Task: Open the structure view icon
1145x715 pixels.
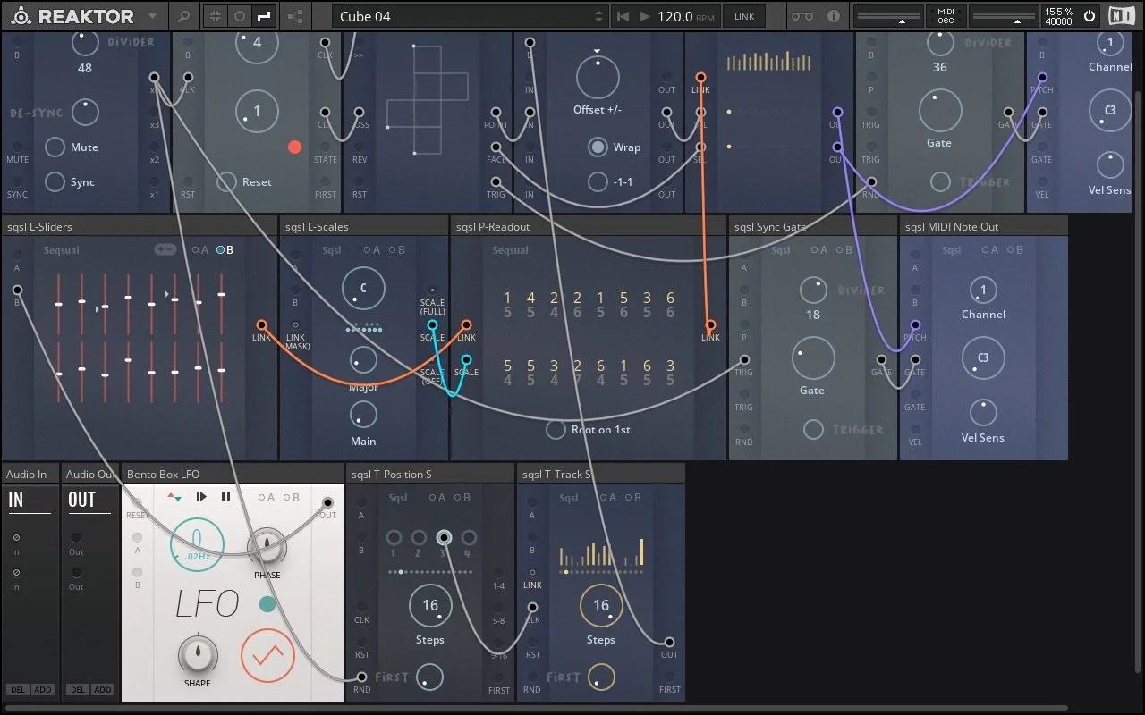Action: (295, 16)
